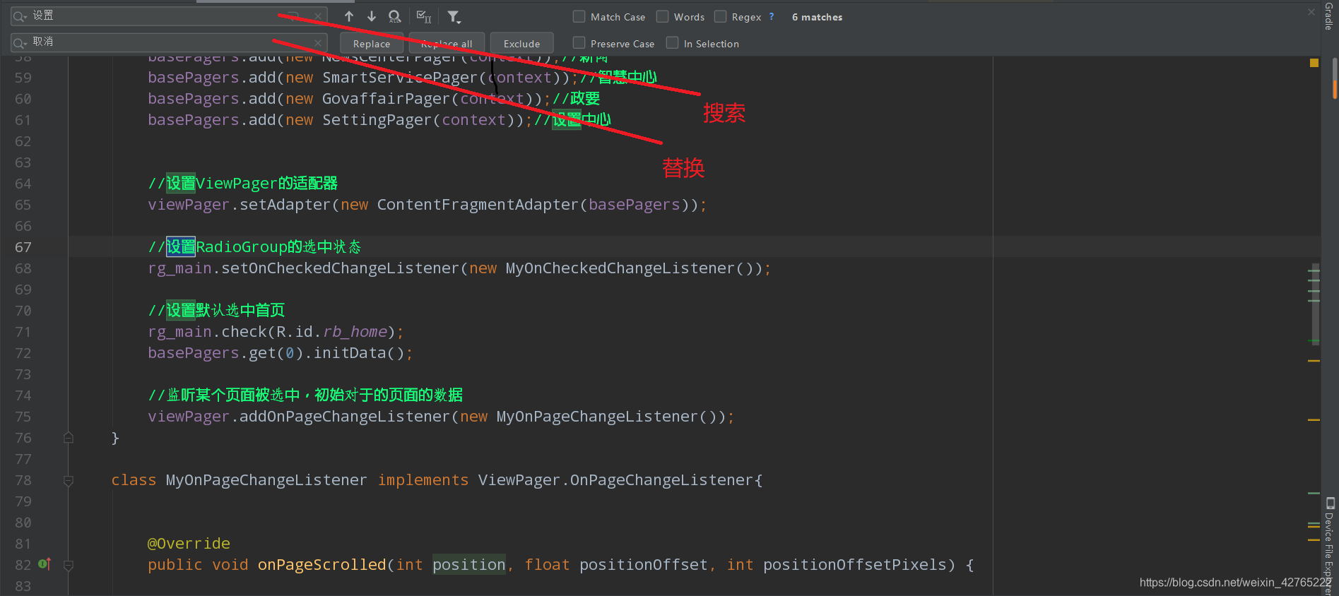
Task: Click the Exclude button
Action: click(521, 44)
